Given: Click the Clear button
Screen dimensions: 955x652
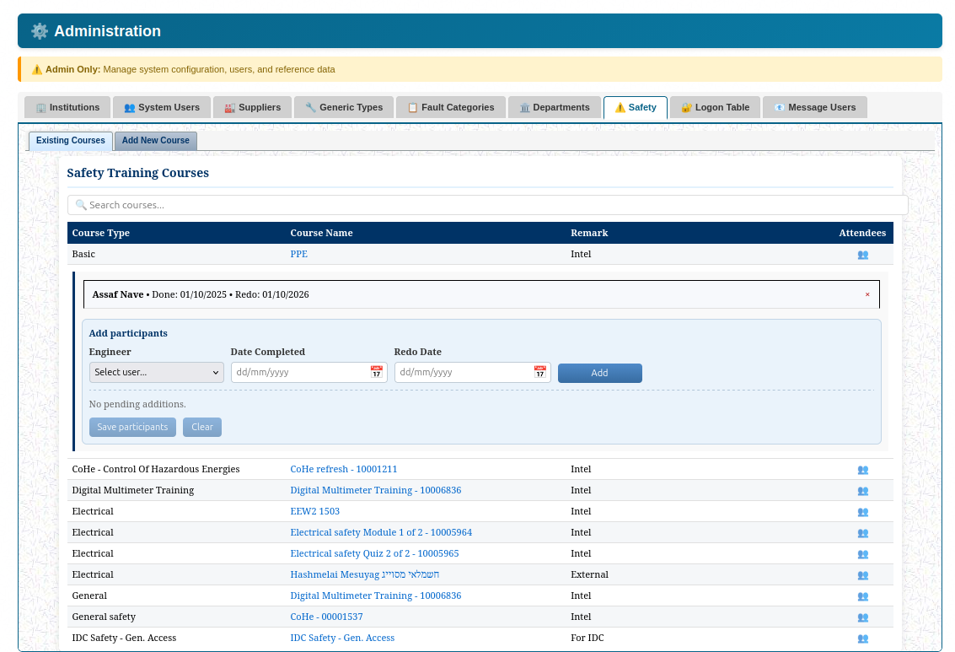Looking at the screenshot, I should 202,427.
